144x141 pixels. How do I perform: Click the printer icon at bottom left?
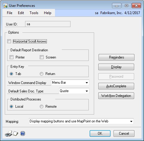click(x=8, y=133)
